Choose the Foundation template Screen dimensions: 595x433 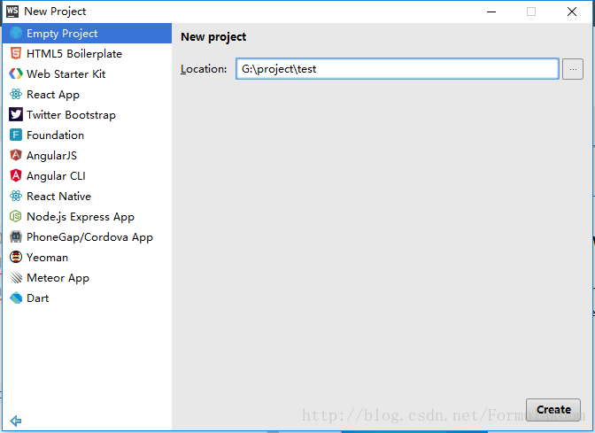tap(87, 135)
